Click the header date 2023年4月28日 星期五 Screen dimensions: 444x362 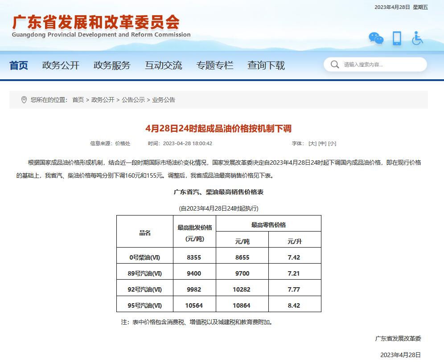tap(401, 7)
